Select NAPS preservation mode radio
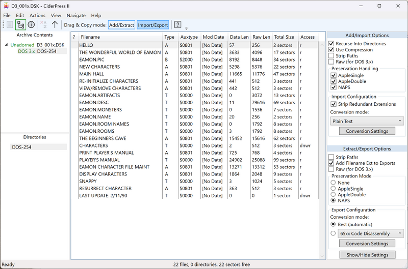Image resolution: width=408 pixels, height=269 pixels. 333,200
